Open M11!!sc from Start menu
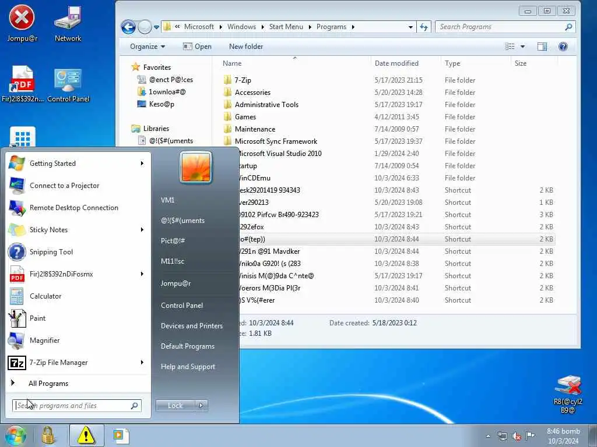 [x=173, y=261]
